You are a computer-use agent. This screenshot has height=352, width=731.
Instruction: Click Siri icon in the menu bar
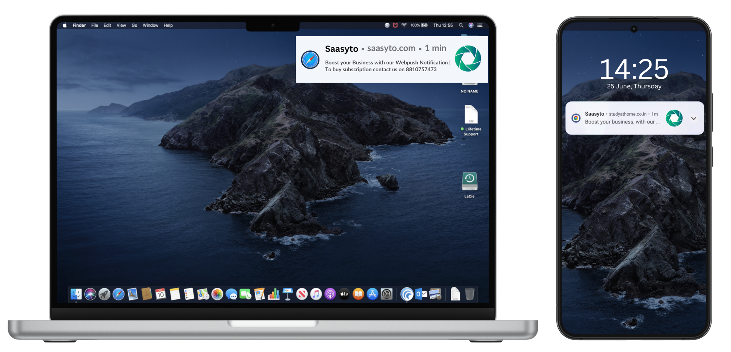(471, 25)
